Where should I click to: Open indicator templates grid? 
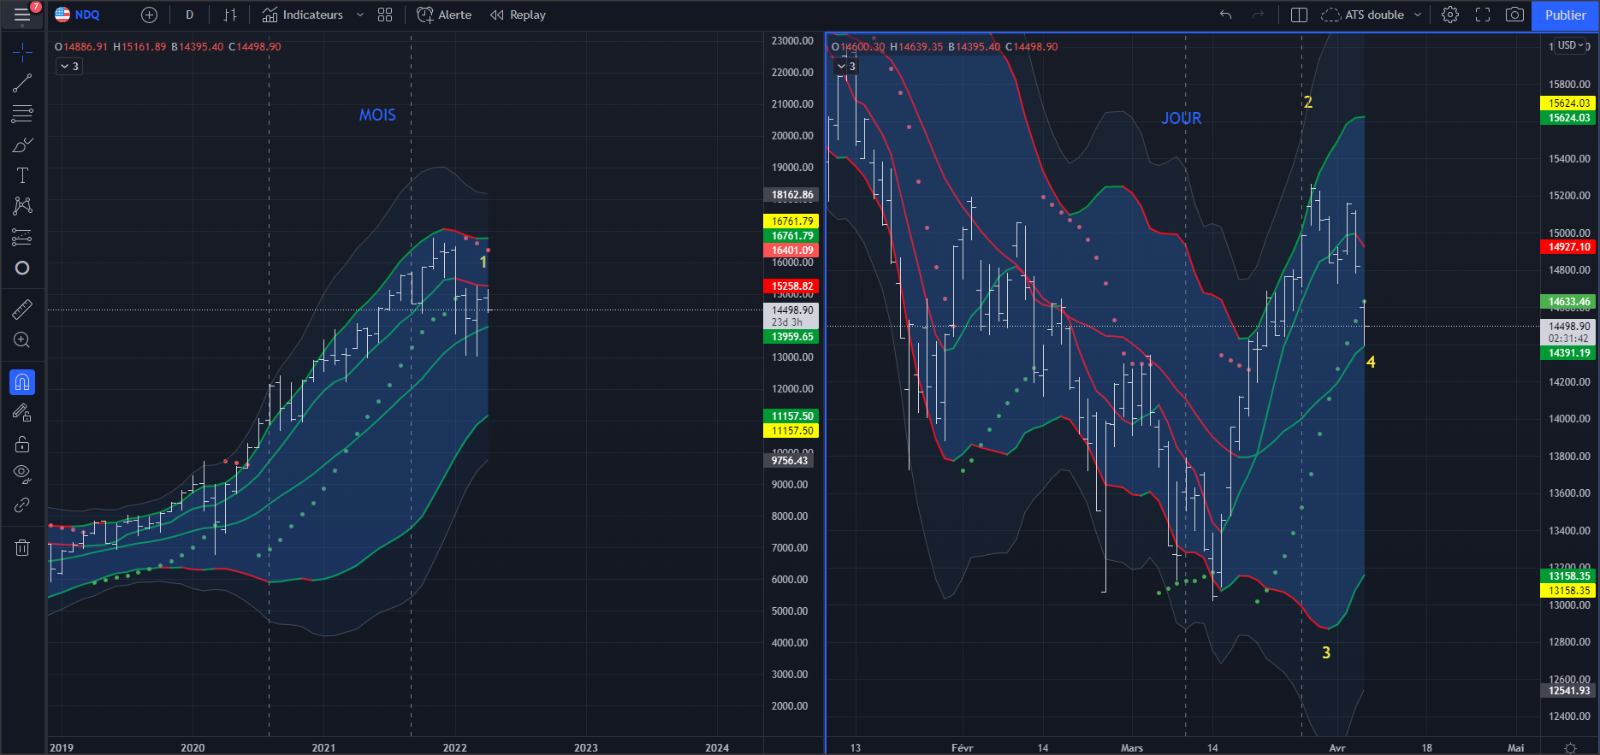385,15
